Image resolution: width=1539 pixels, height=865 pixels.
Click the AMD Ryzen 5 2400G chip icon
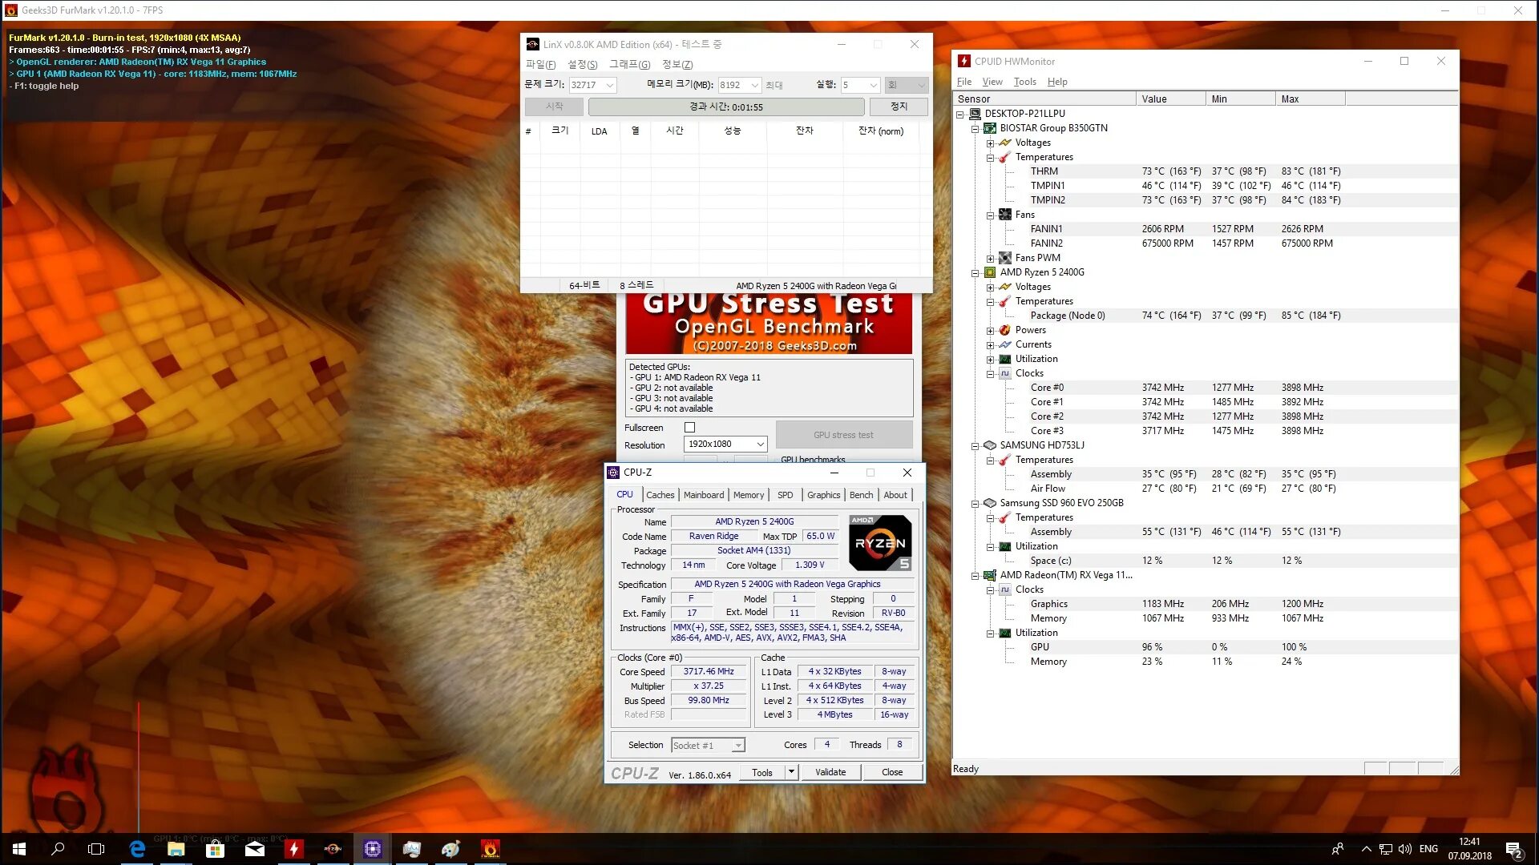(990, 272)
